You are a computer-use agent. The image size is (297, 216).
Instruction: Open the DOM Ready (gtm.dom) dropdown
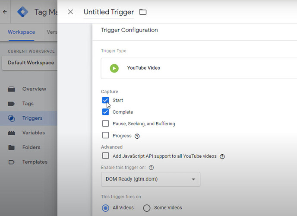(x=151, y=179)
